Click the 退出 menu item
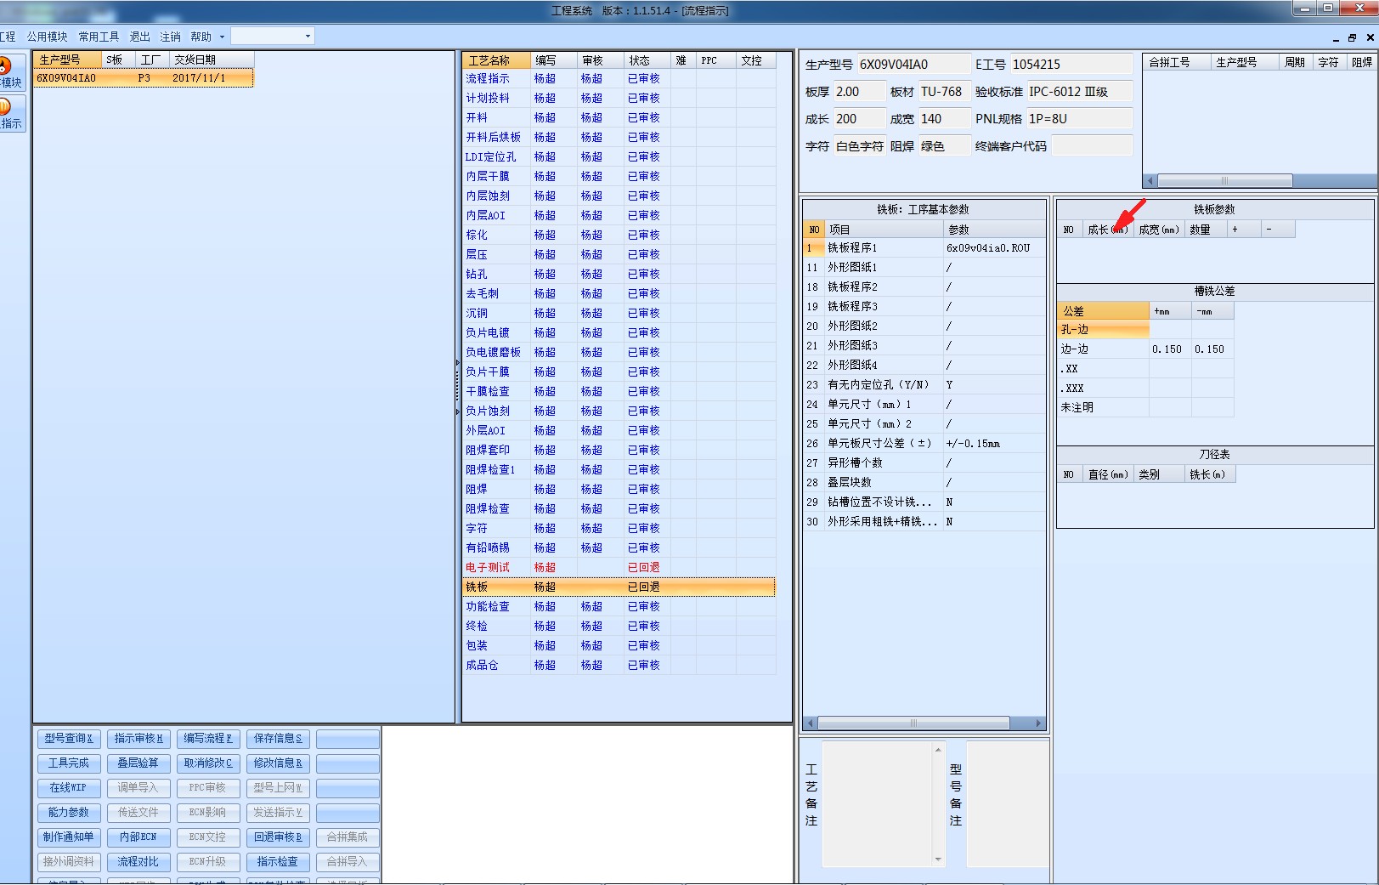 pos(139,37)
